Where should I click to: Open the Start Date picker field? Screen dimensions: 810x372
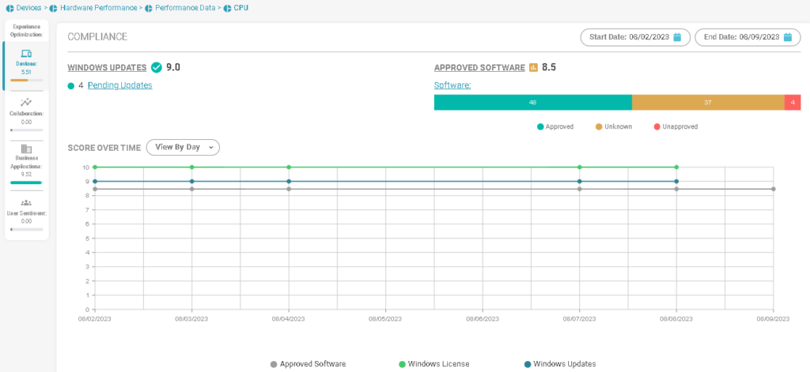click(x=634, y=37)
